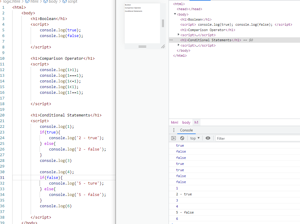Click console output line '6'
The width and height of the screenshot is (300, 224).
coord(177,219)
